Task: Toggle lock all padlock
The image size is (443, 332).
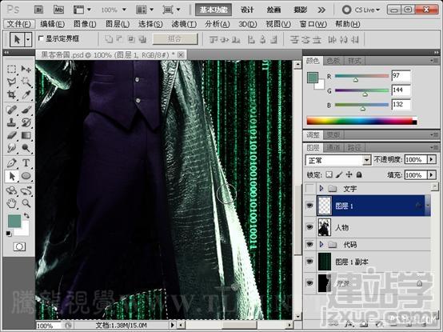Action: 359,174
